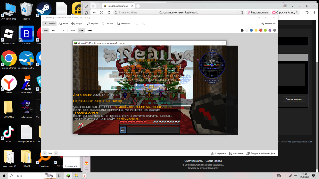Open the Windows Start menu
The height and width of the screenshot is (179, 319).
pos(4,176)
